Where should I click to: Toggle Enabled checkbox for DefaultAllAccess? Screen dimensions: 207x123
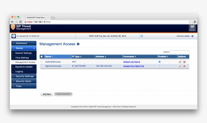point(160,61)
